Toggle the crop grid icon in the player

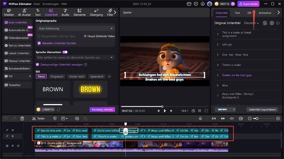[200, 111]
